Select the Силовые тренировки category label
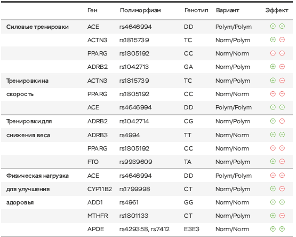296x237 pixels. coord(37,27)
